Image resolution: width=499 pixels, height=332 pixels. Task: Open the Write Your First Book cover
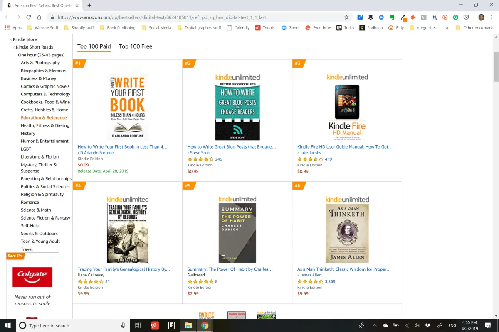[x=128, y=107]
